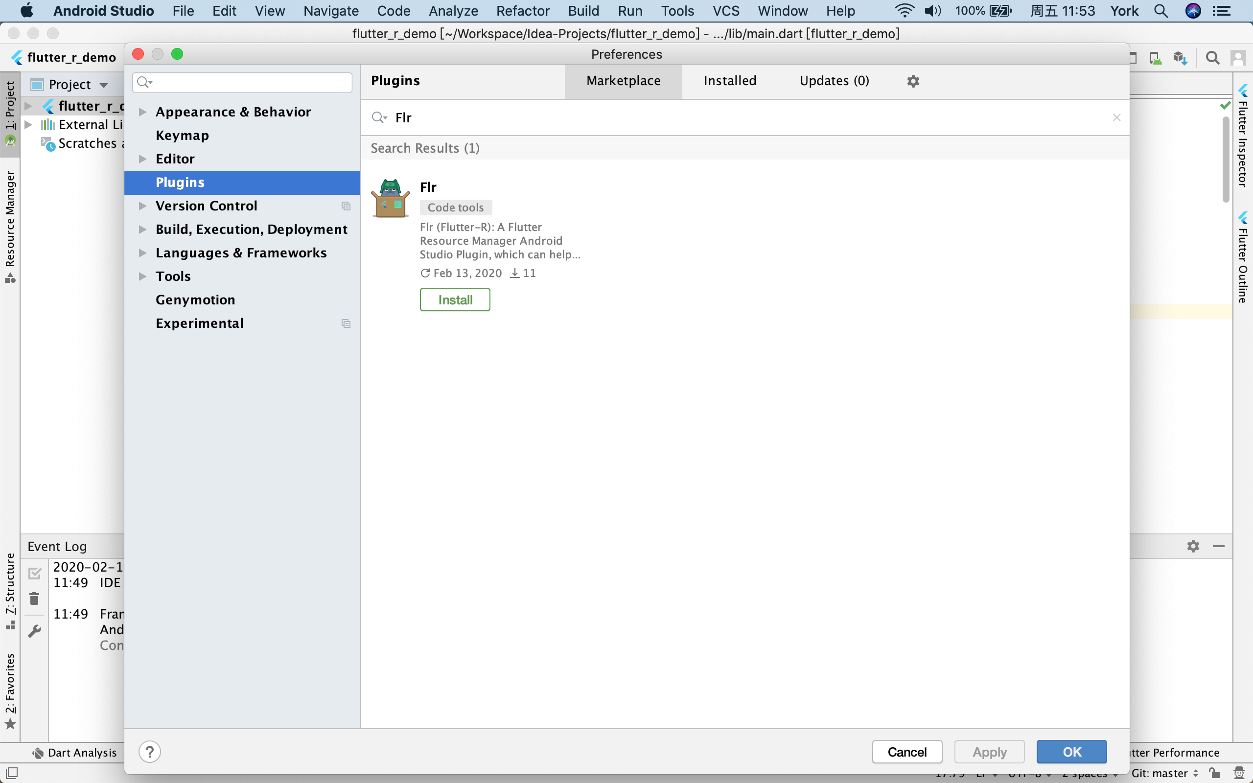Open Event Log settings gear
1253x783 pixels.
click(1193, 546)
